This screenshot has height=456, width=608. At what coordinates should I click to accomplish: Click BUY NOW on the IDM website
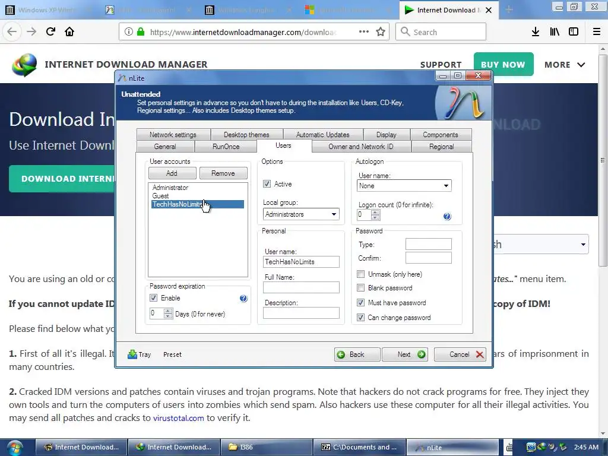click(x=503, y=64)
